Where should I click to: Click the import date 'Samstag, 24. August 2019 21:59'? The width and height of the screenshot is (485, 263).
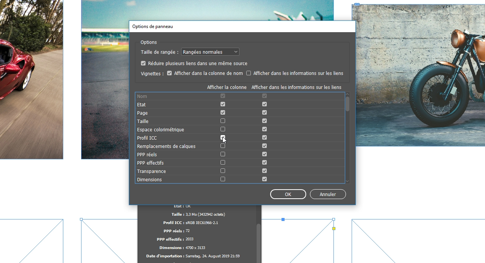click(x=213, y=256)
